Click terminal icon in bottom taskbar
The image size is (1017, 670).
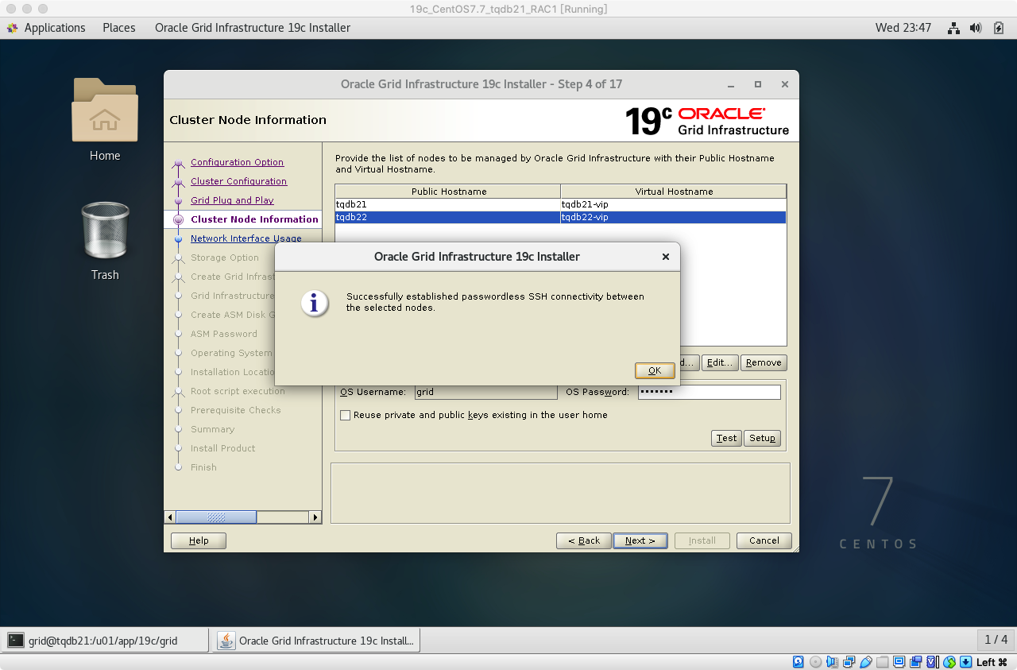15,641
